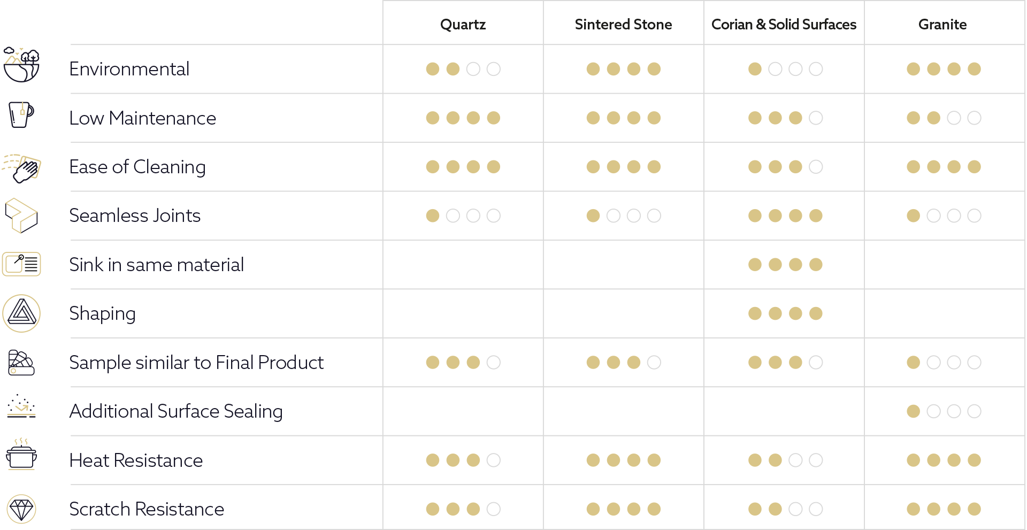
Task: Click the Sink in same material icon
Action: pyautogui.click(x=21, y=264)
